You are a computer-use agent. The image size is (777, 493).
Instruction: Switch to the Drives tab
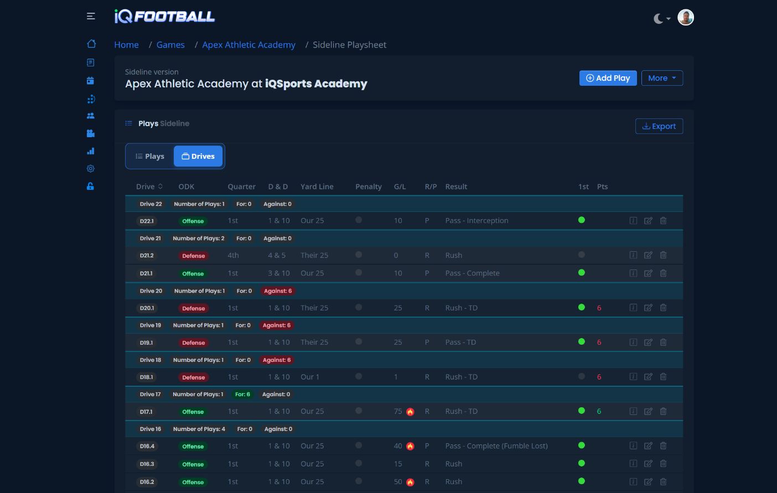198,157
